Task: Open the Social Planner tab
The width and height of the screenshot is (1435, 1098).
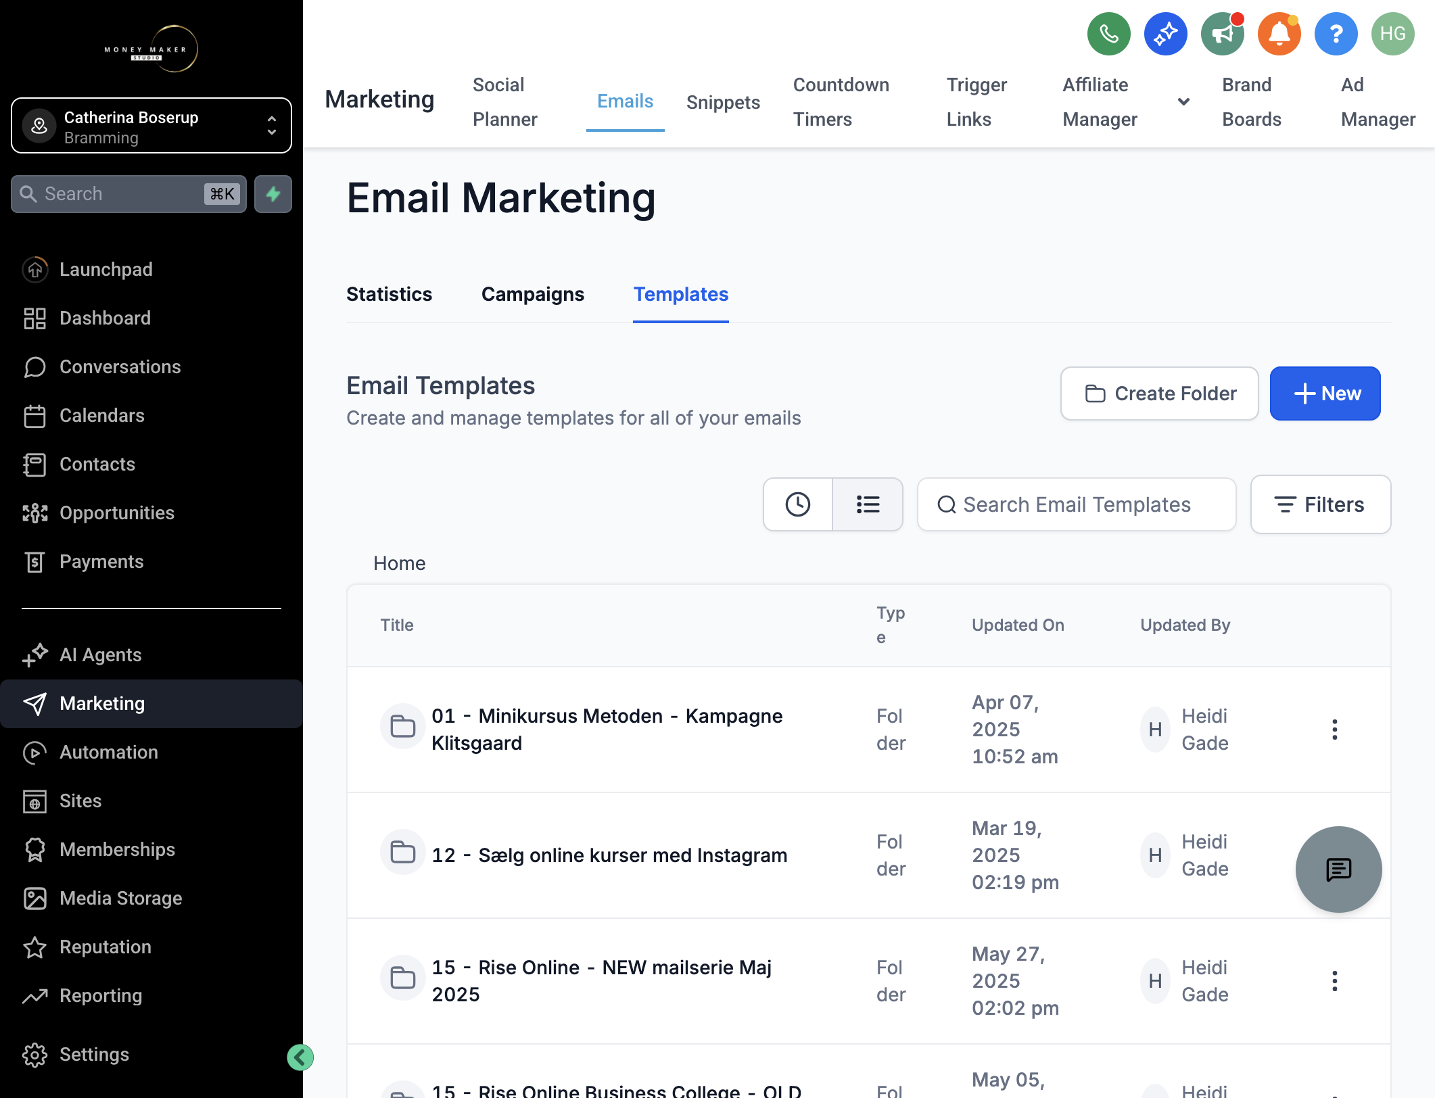Action: click(505, 102)
